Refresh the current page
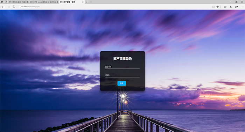245x132 pixels. 14,7
